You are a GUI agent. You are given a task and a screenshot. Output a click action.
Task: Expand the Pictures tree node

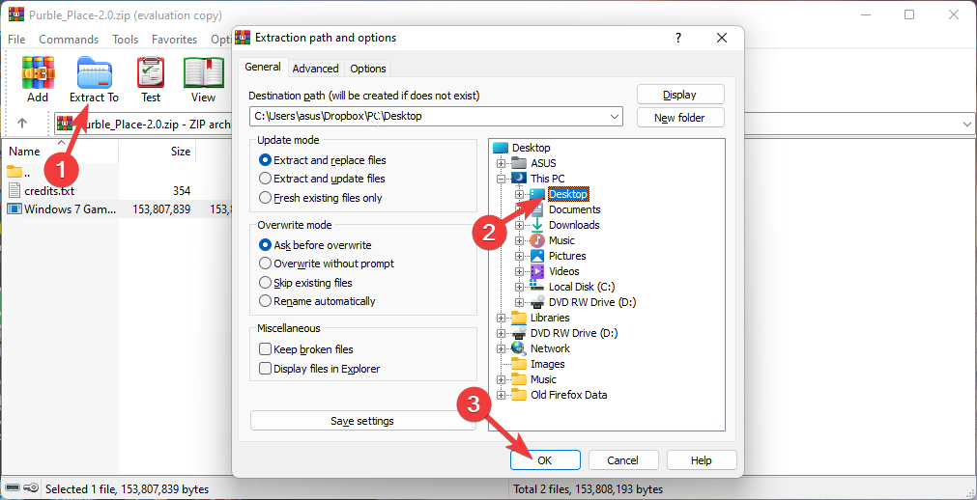[x=519, y=256]
